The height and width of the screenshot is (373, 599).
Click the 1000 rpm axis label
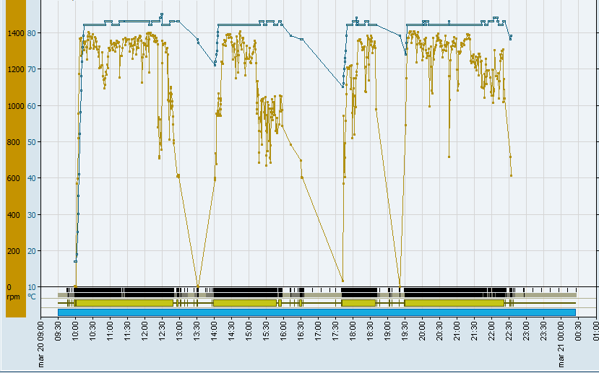coord(15,106)
